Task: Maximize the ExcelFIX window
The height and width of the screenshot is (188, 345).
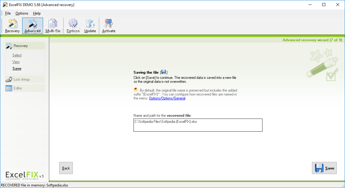Action: click(324, 5)
